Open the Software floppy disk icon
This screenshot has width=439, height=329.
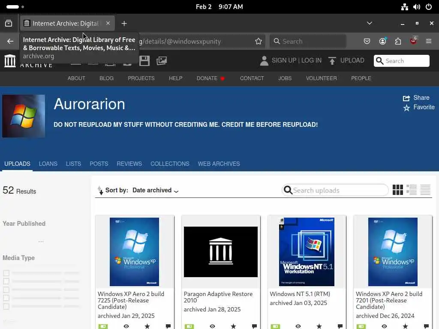click(144, 61)
